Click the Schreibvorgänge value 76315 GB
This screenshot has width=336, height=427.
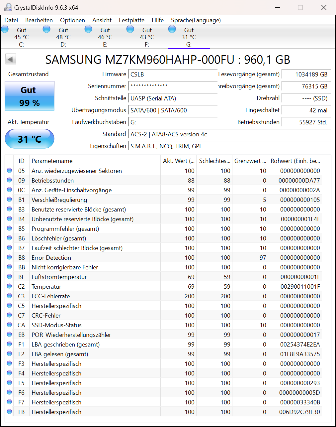point(306,86)
